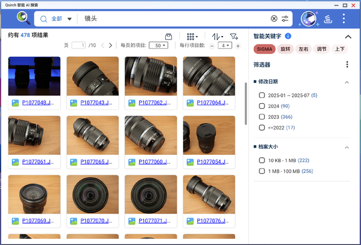Click thumbnail of P1077070 lens front photo
Image resolution: width=361 pixels, height=245 pixels.
93,194
